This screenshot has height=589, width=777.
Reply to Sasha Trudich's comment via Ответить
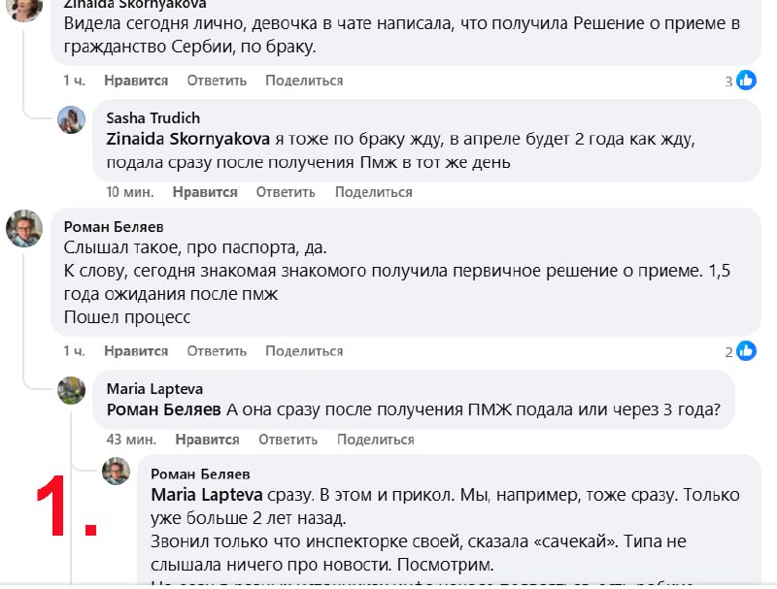tap(286, 192)
